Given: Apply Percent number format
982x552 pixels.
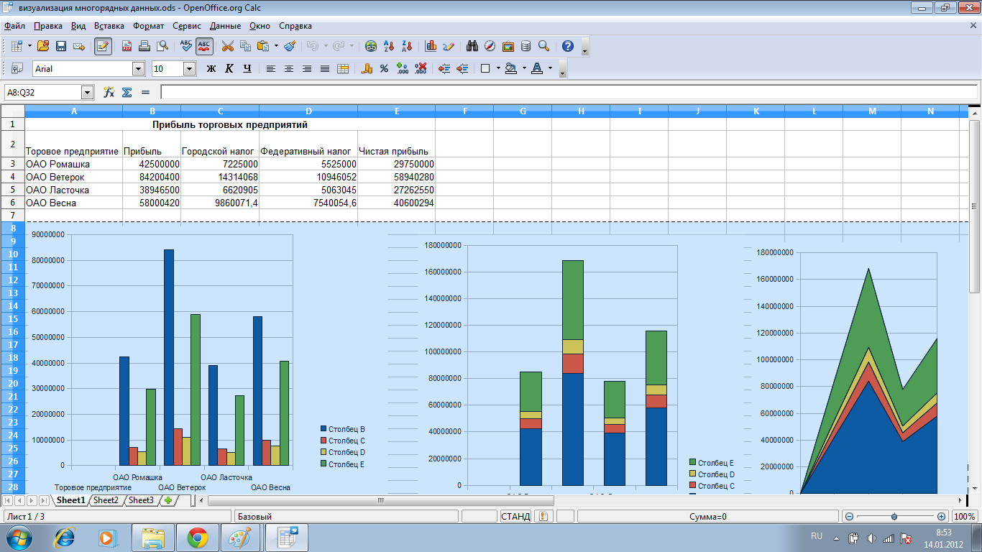Looking at the screenshot, I should [385, 68].
